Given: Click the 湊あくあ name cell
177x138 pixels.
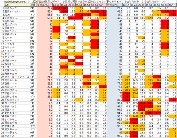Looking at the screenshot, I should pos(17,136).
